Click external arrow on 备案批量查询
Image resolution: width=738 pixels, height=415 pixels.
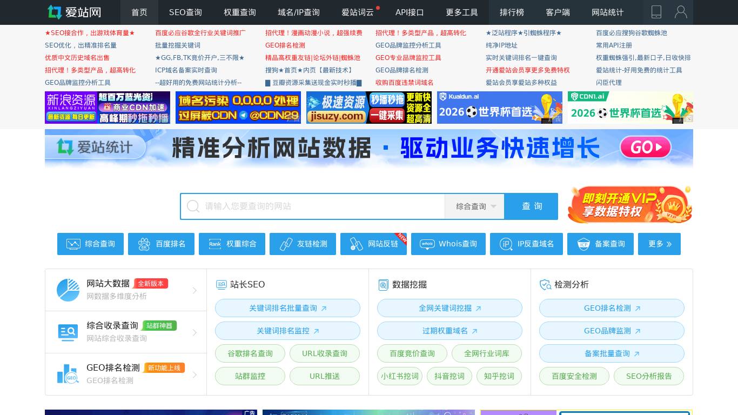point(636,354)
